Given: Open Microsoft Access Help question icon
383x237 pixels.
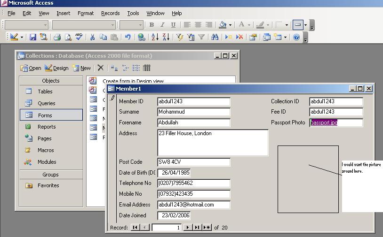Looking at the screenshot, I should [296, 37].
